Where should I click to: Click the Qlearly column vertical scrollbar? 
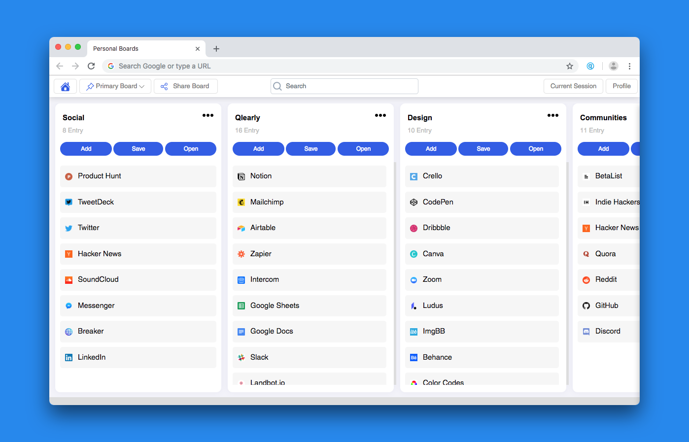pos(395,273)
